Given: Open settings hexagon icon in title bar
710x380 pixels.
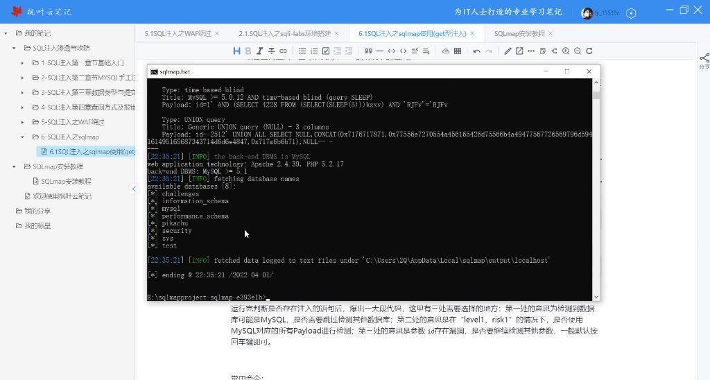Looking at the screenshot, I should (x=631, y=13).
